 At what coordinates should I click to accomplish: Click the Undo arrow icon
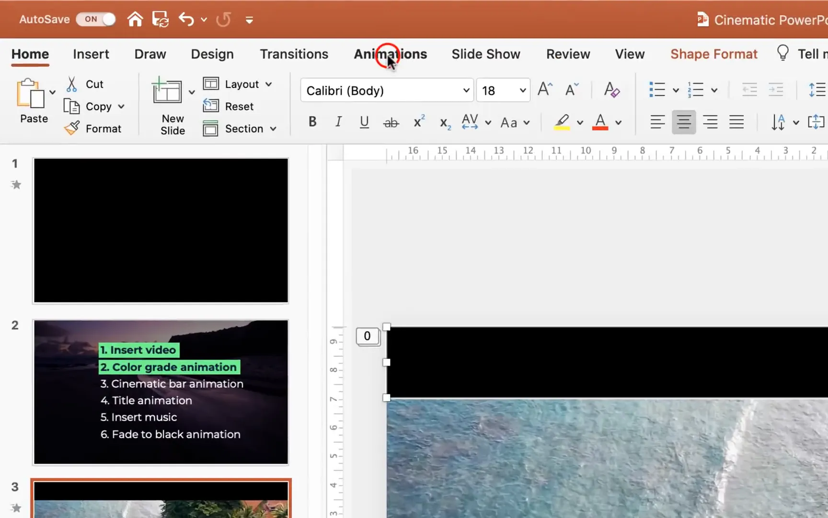pyautogui.click(x=186, y=19)
